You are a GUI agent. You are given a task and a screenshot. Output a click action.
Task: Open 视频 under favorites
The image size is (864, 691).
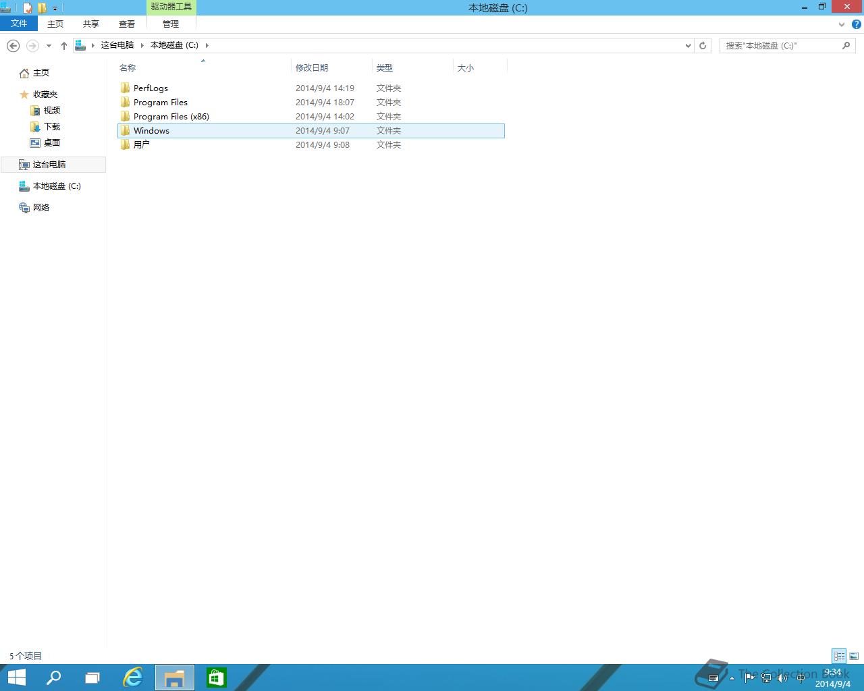coord(52,111)
